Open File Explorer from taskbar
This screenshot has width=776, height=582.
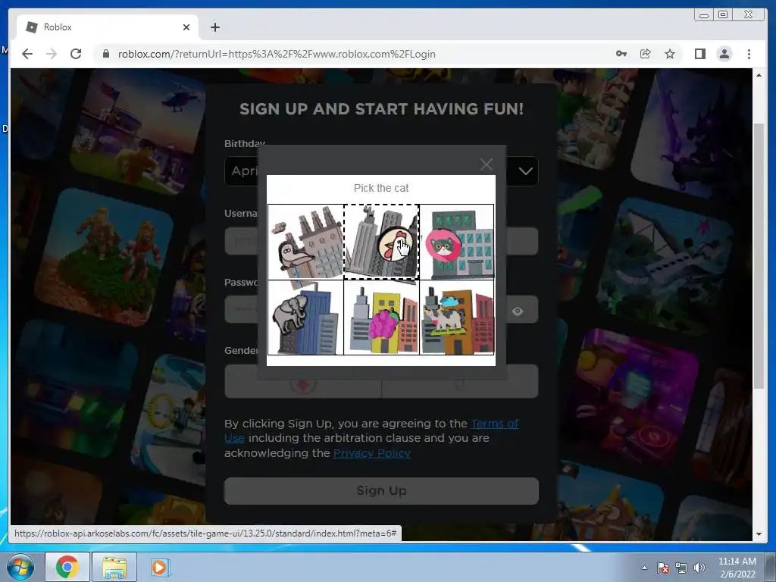tap(114, 567)
